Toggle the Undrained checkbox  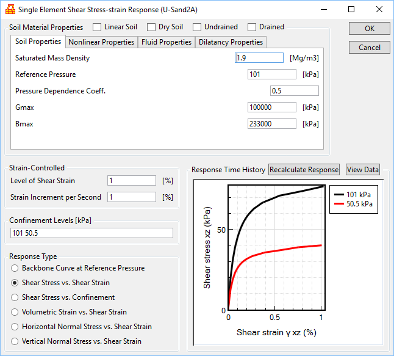(x=196, y=27)
